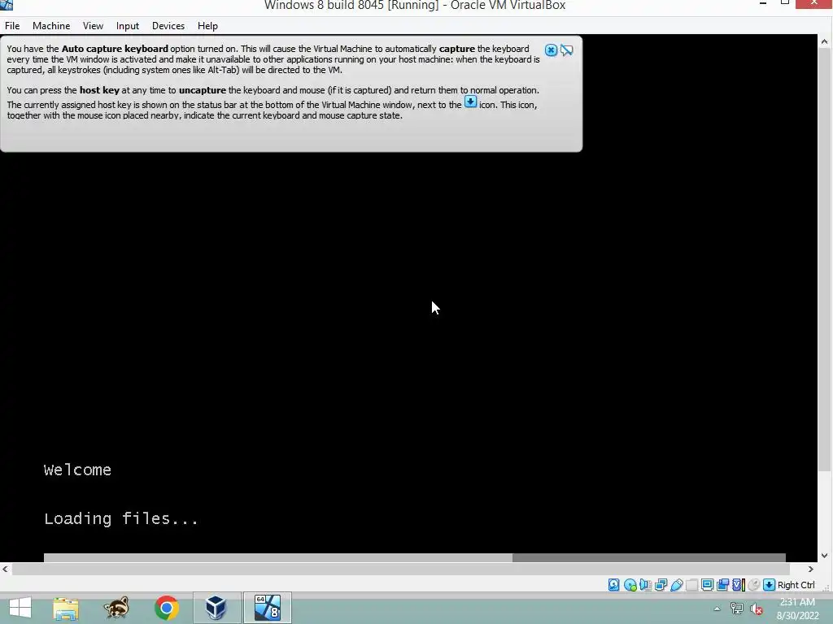
Task: Click the recording status icon
Action: [722, 585]
